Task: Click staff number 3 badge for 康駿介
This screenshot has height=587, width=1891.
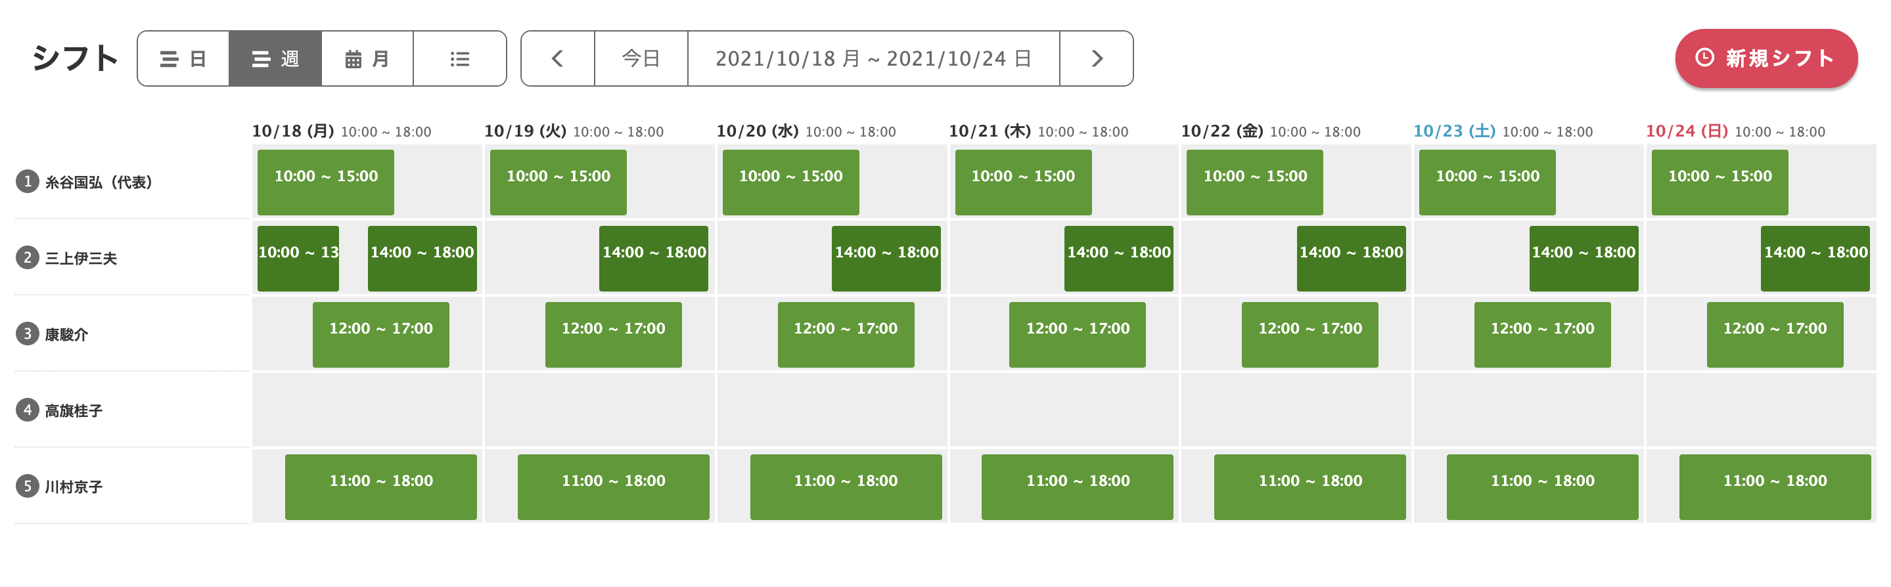Action: tap(27, 334)
